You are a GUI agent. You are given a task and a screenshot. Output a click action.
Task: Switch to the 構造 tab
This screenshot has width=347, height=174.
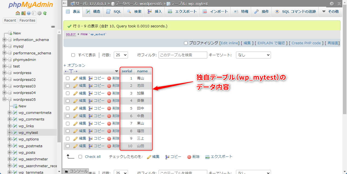click(93, 11)
